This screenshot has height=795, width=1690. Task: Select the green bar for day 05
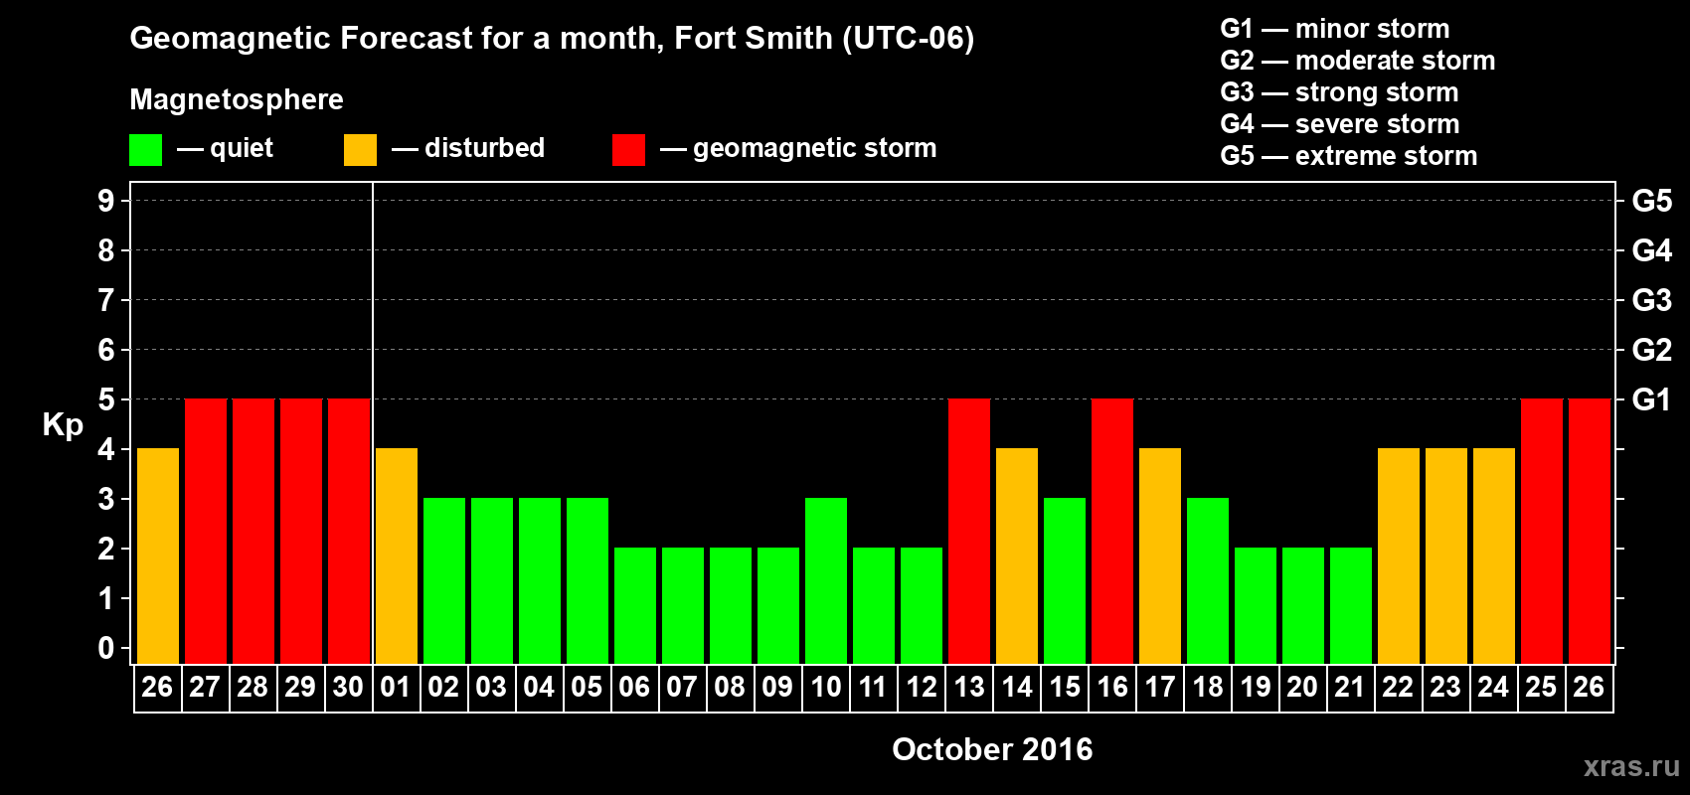pos(588,580)
